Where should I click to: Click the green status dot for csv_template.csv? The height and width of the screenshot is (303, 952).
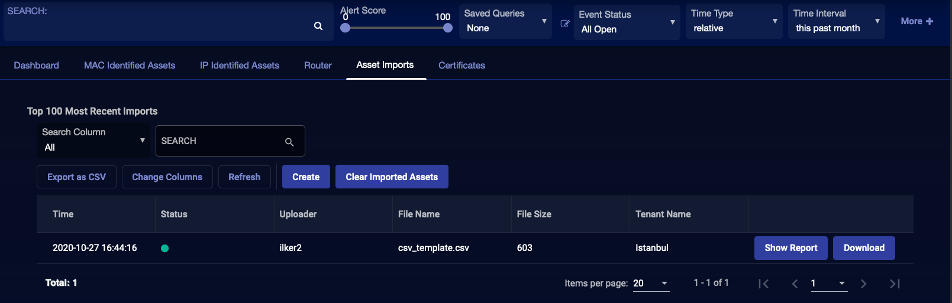165,249
